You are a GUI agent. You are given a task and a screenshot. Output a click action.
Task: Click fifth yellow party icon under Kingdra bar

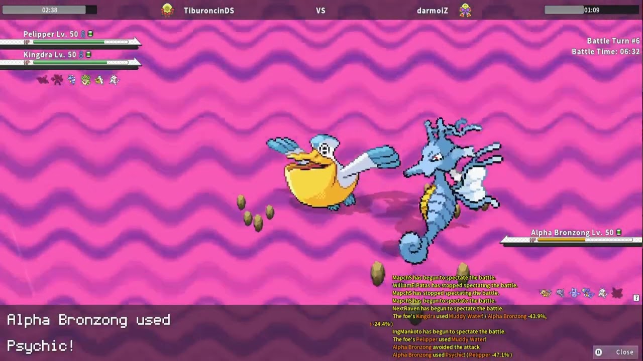tap(100, 79)
